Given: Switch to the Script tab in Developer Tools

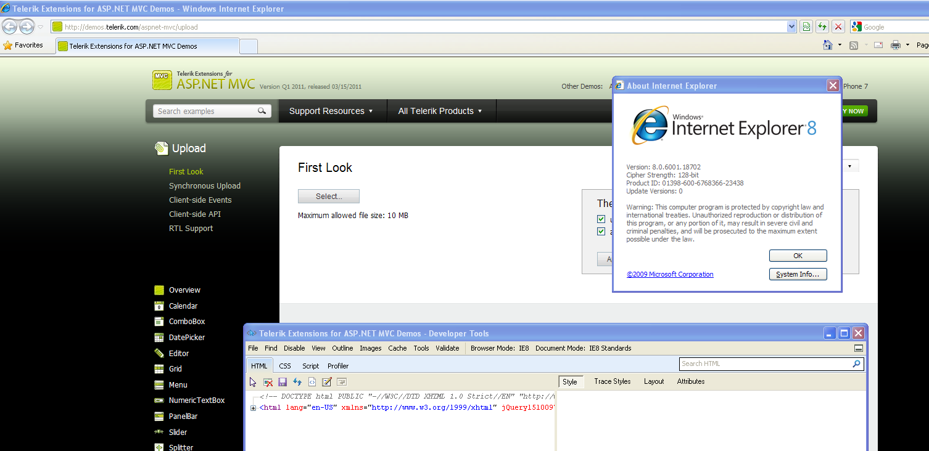Looking at the screenshot, I should click(311, 366).
